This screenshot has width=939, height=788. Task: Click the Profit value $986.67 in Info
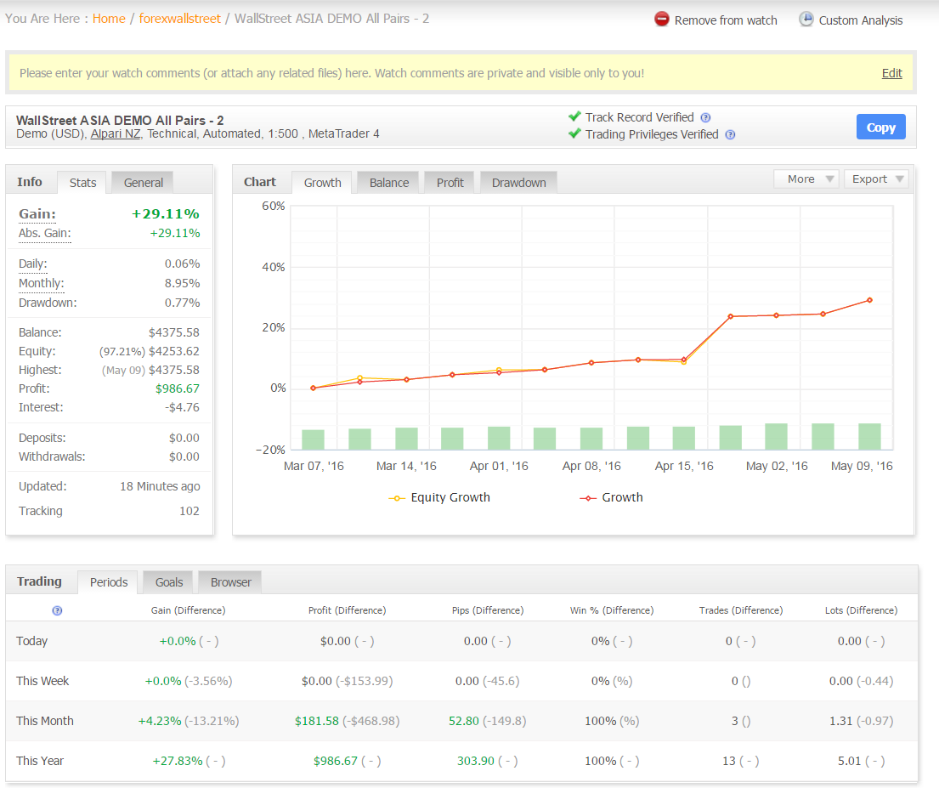(x=178, y=389)
